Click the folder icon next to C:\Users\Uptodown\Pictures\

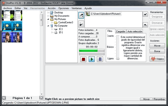point(88,14)
